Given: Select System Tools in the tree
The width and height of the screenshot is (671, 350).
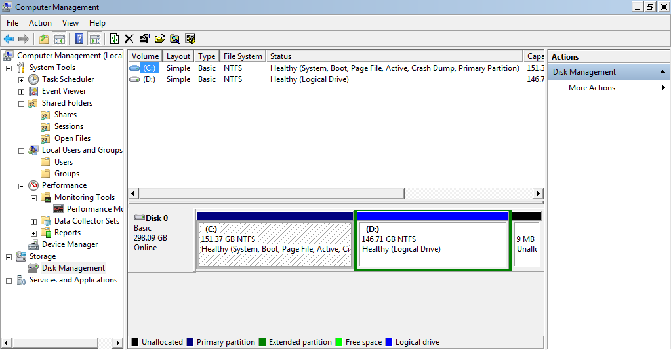Looking at the screenshot, I should (x=52, y=68).
